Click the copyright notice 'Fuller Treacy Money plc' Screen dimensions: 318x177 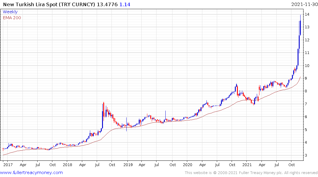pos(261,173)
